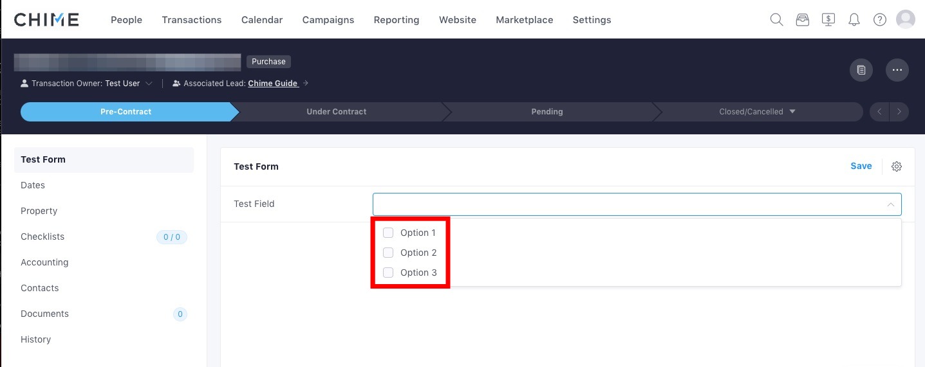This screenshot has height=367, width=925.
Task: Click the help question mark icon
Action: [880, 20]
